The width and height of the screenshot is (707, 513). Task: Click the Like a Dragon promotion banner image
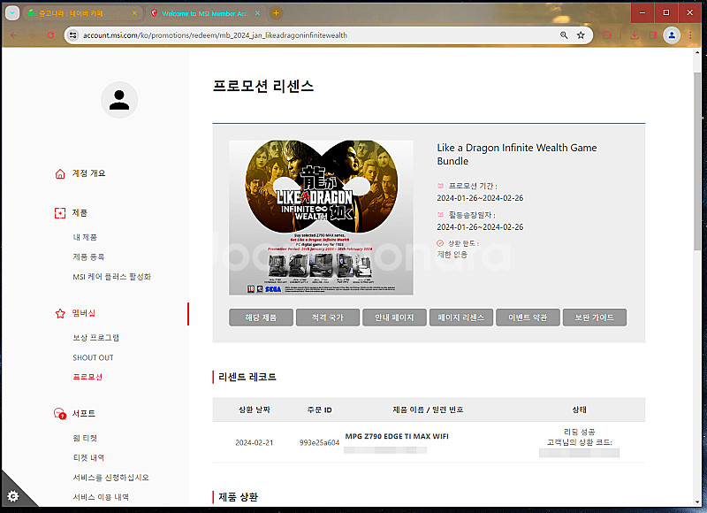pos(321,218)
